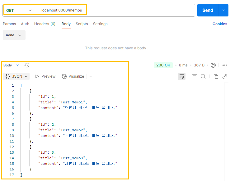
Task: Open the Headers (6) tab
Action: click(45, 24)
